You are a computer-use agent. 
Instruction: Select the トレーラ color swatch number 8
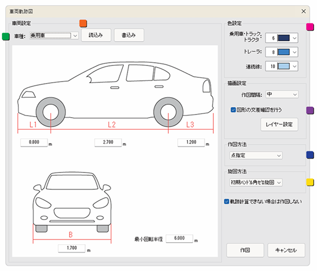pyautogui.click(x=282, y=52)
